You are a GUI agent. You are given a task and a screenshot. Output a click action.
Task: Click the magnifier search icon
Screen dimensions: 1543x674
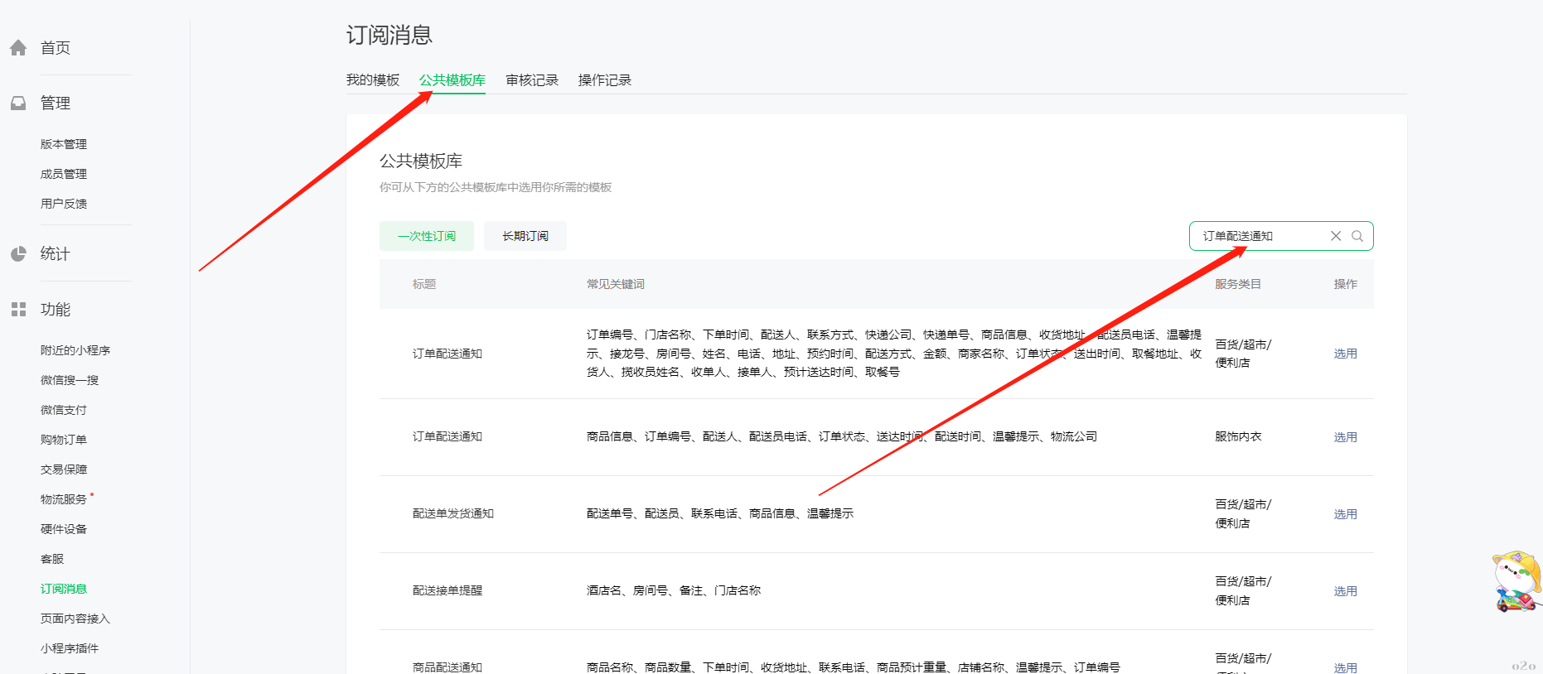tap(1357, 236)
